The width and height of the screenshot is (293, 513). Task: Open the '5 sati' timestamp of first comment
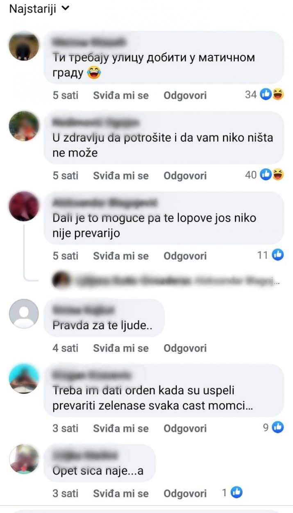[65, 95]
